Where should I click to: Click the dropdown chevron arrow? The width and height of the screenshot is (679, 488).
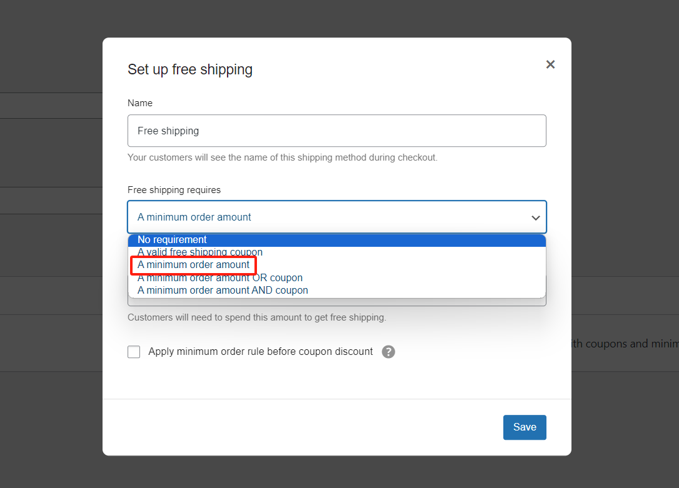536,217
